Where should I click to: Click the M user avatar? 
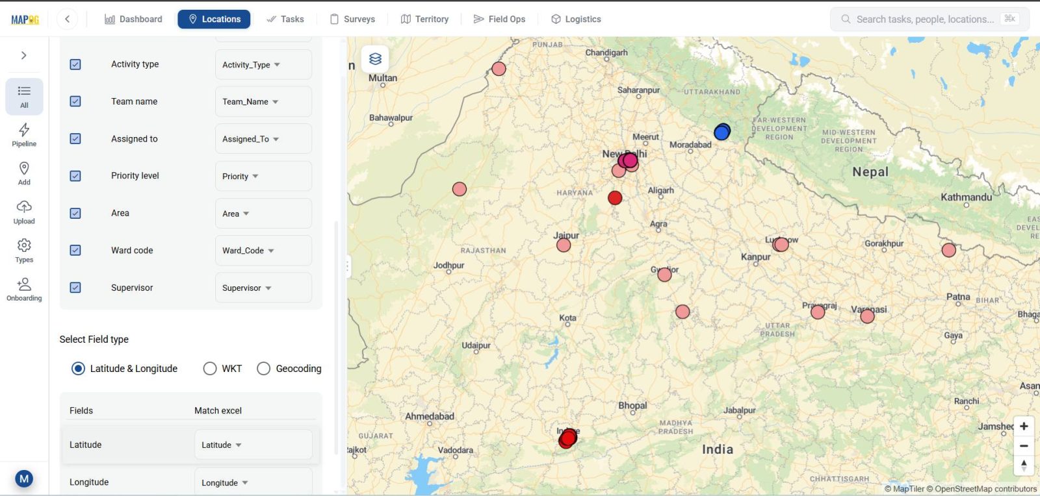tap(24, 478)
